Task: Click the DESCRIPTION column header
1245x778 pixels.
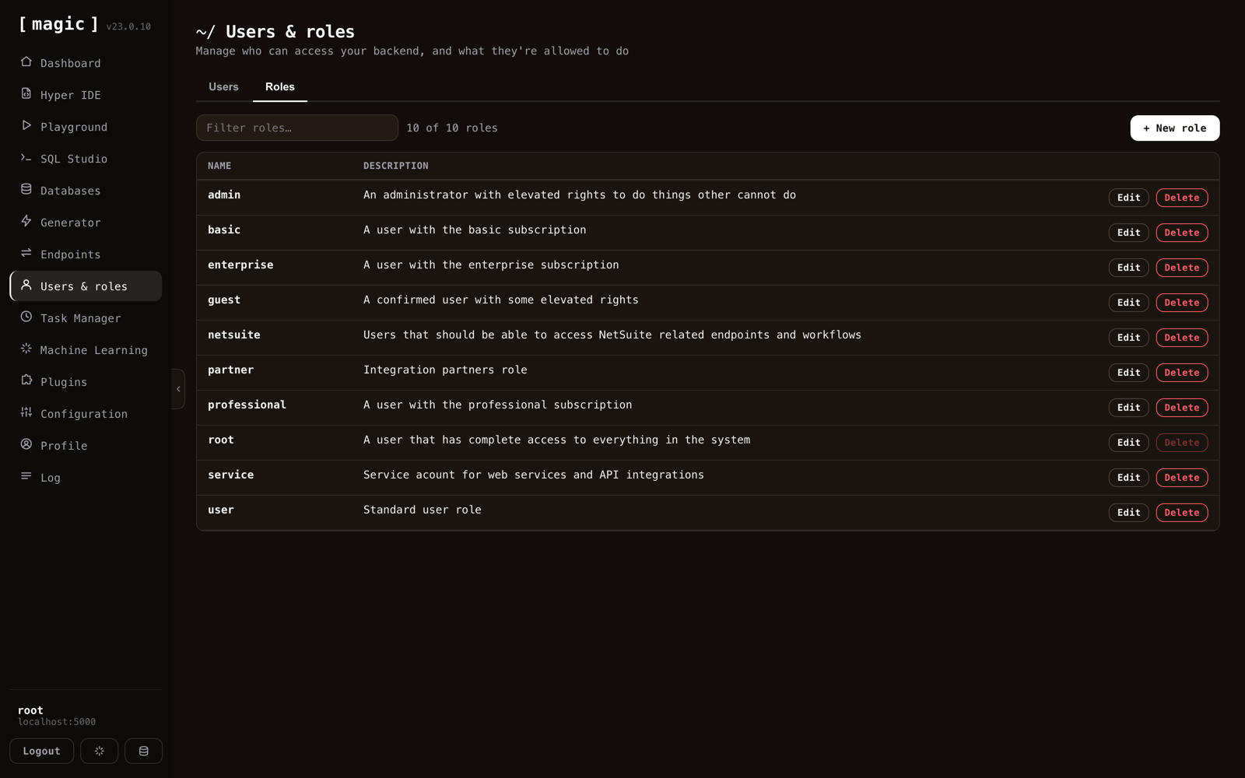Action: tap(396, 166)
